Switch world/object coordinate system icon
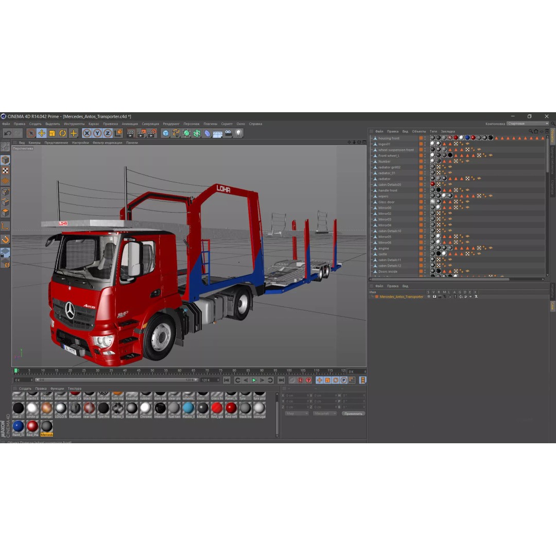The width and height of the screenshot is (556, 556). coord(118,133)
